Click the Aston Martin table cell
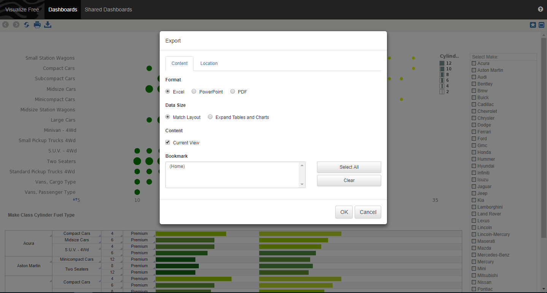The width and height of the screenshot is (547, 293). [29, 266]
